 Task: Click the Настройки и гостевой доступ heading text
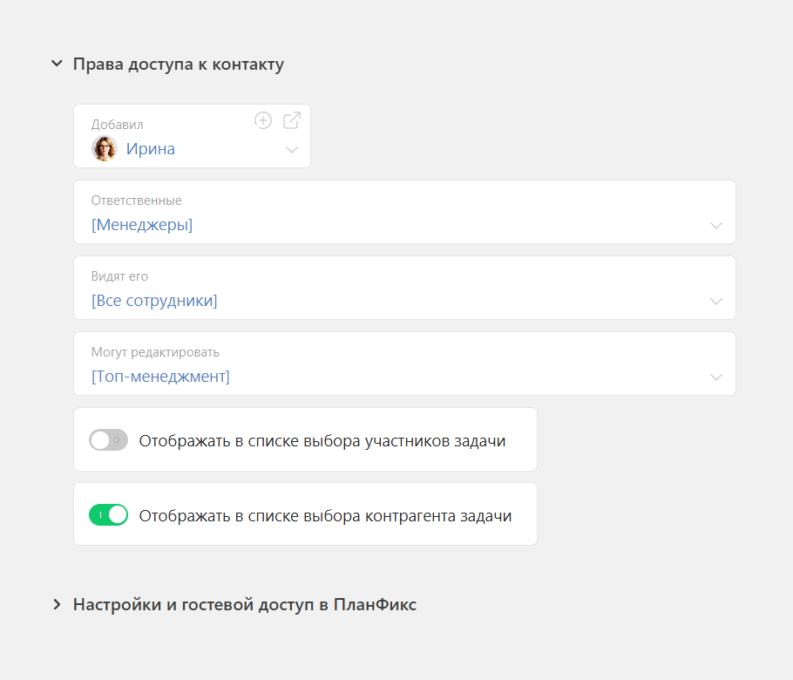[x=244, y=605]
